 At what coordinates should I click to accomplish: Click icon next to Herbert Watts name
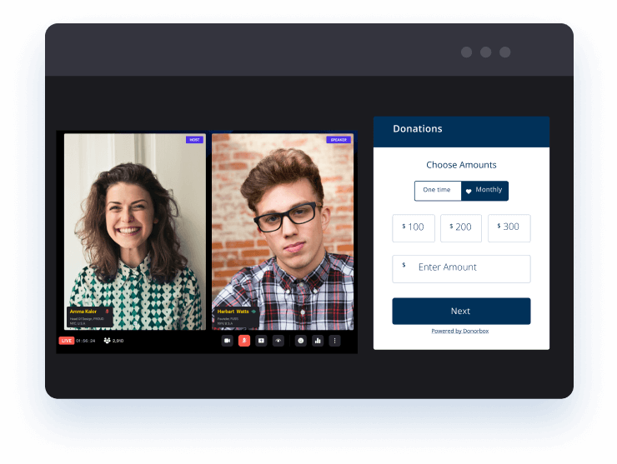[254, 312]
